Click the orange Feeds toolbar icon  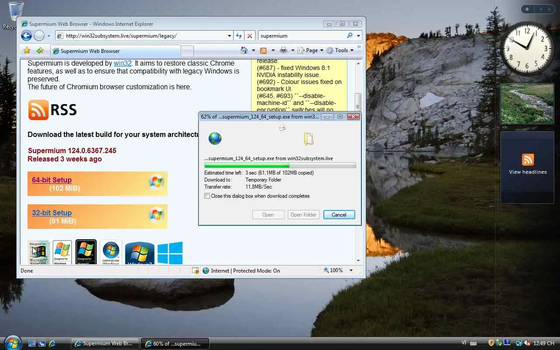click(x=263, y=50)
